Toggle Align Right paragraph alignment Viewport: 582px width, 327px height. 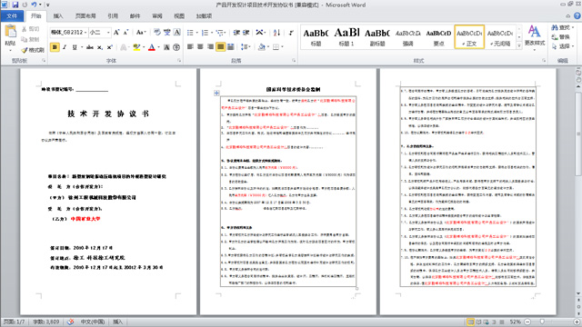(210, 47)
